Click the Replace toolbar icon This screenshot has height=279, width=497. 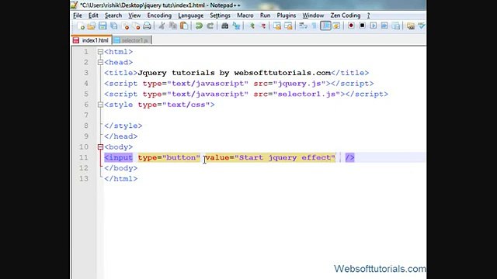pyautogui.click(x=236, y=26)
